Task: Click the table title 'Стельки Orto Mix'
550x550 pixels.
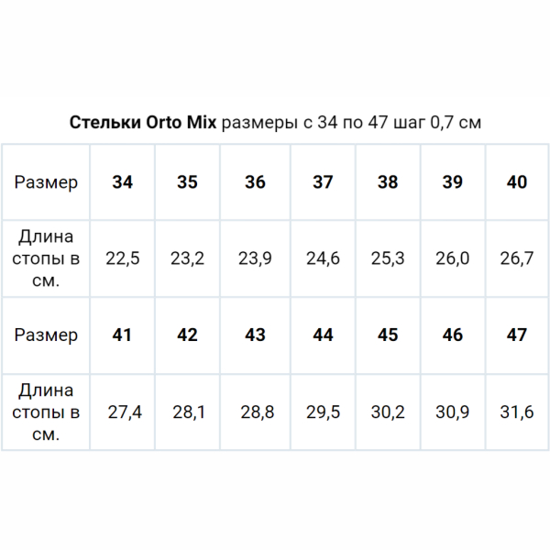Action: point(144,123)
